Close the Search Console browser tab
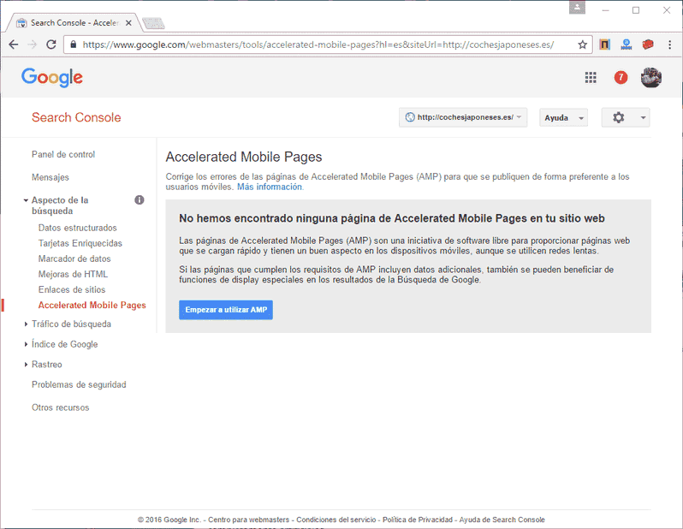The width and height of the screenshot is (683, 529). (x=128, y=23)
